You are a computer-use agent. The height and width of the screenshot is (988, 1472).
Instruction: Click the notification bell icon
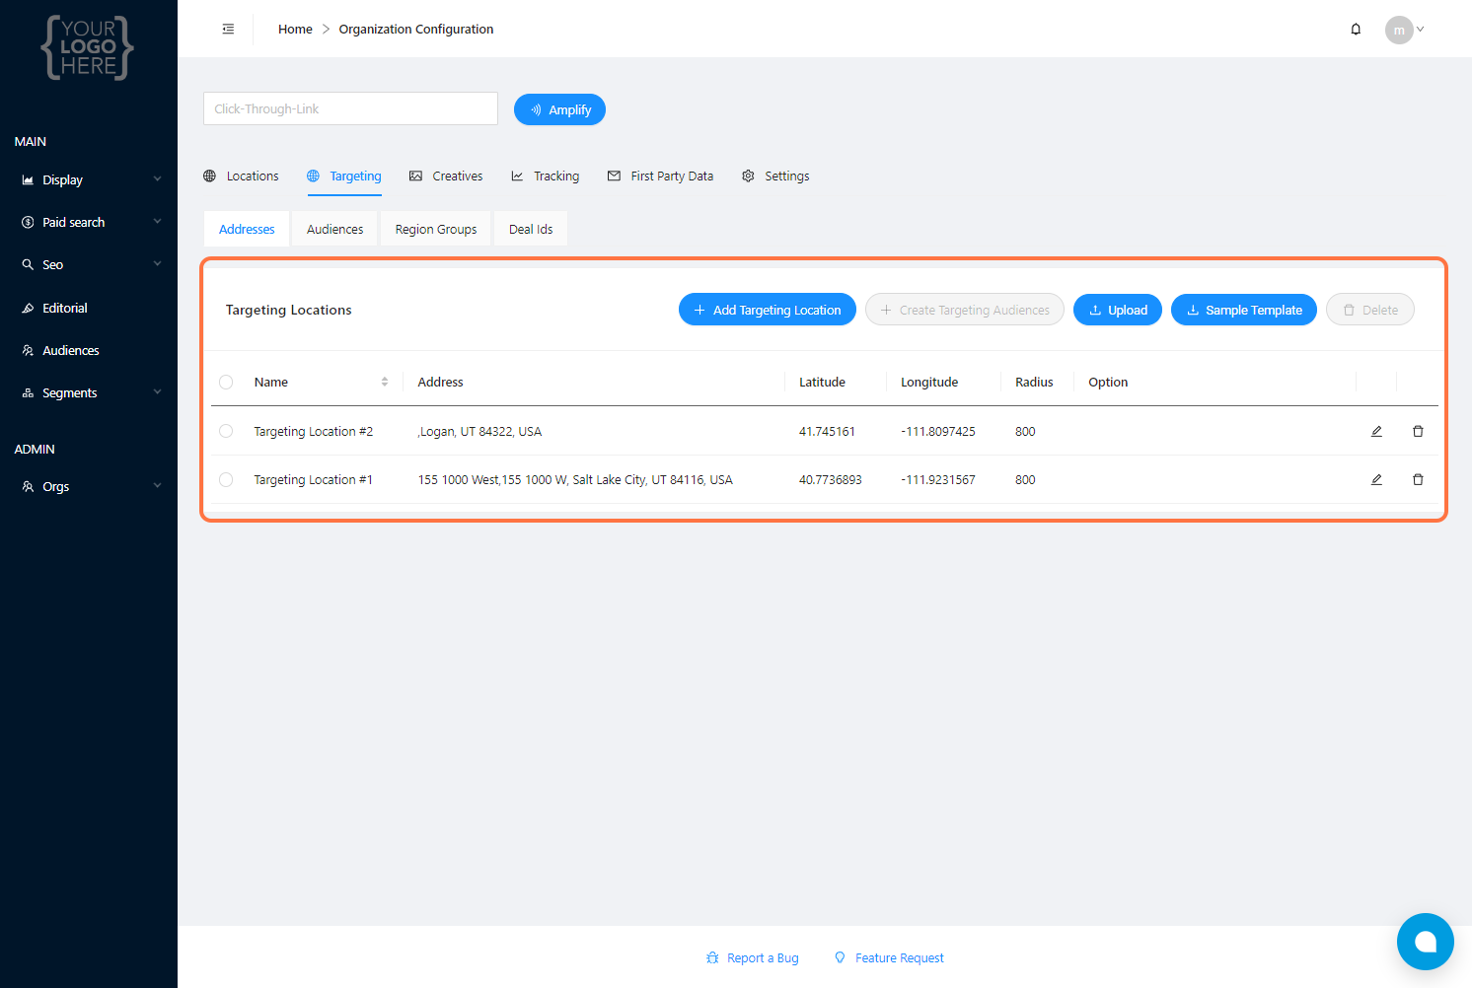(1356, 30)
